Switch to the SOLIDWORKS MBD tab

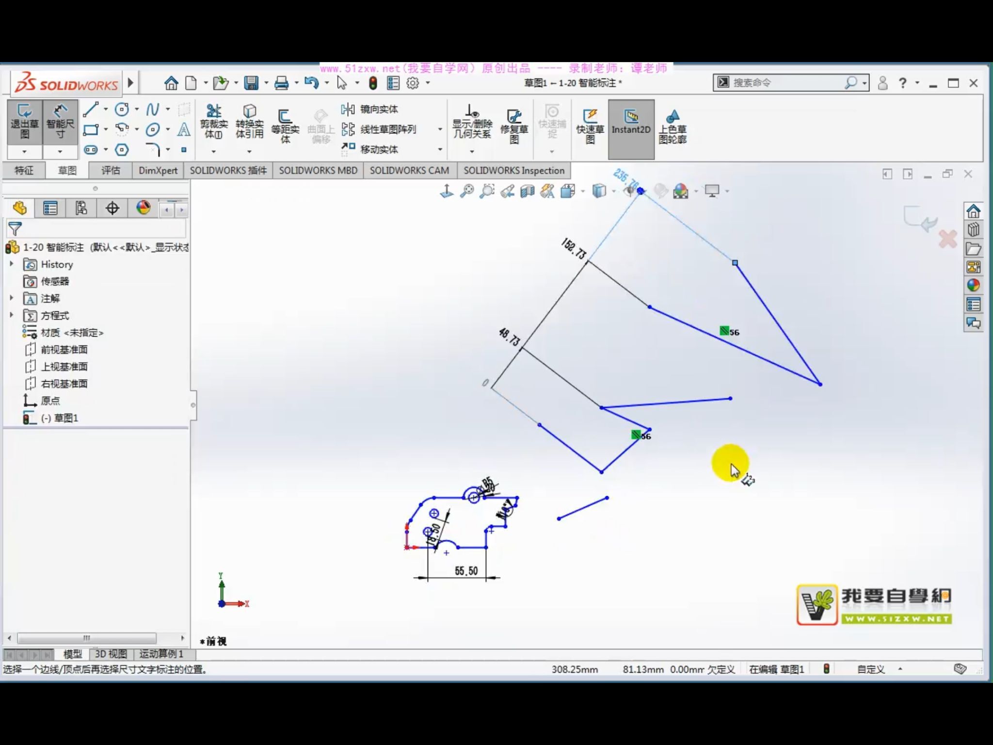coord(318,170)
